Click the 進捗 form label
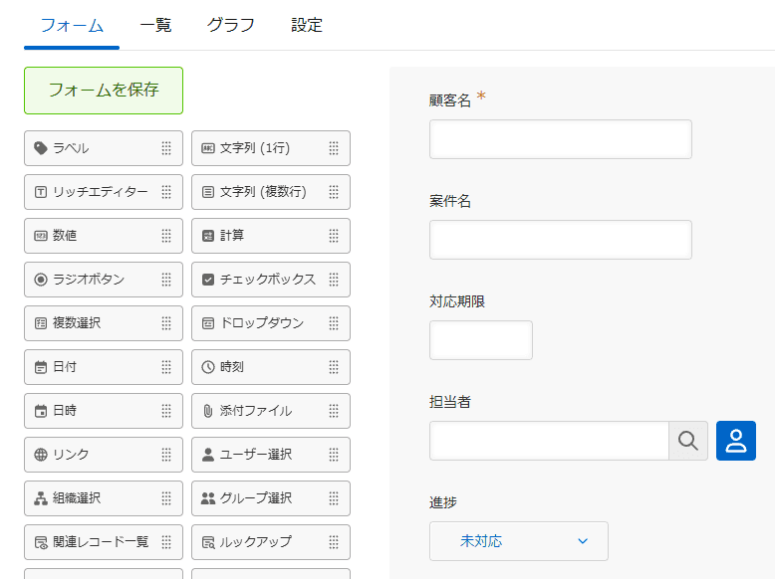 click(x=443, y=502)
